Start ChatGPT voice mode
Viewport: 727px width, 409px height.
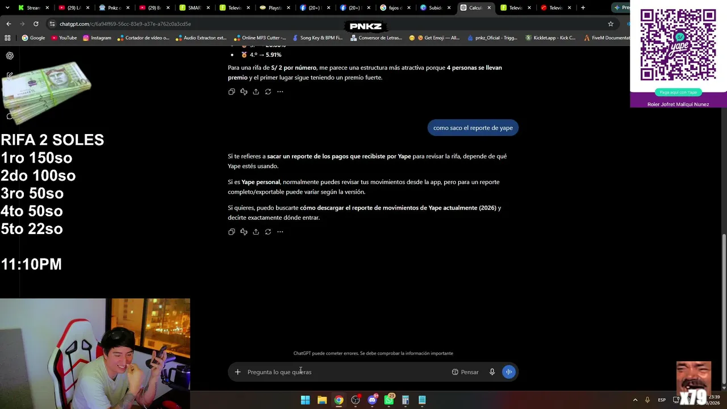click(x=509, y=372)
